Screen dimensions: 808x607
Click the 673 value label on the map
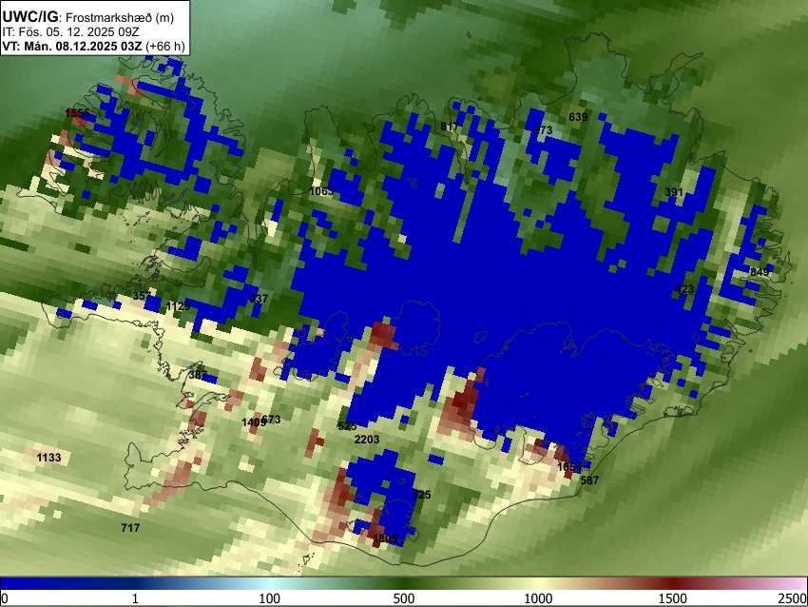click(272, 420)
